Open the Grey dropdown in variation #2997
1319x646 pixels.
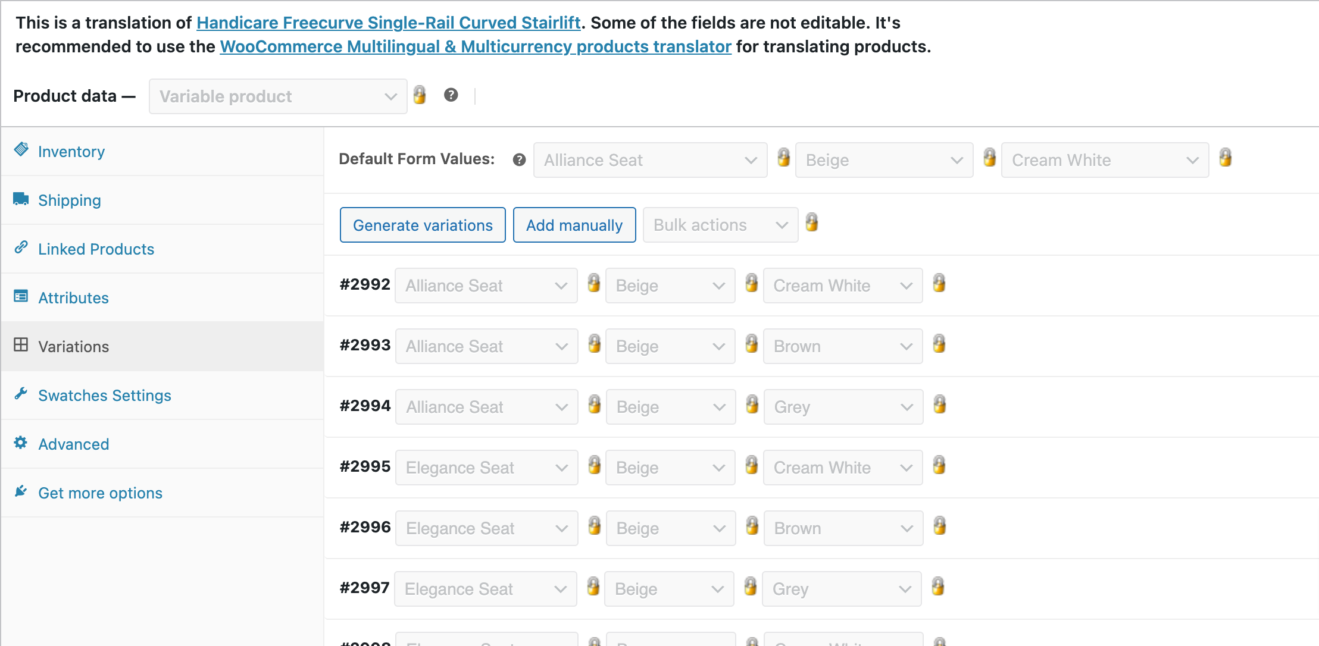[x=842, y=589]
